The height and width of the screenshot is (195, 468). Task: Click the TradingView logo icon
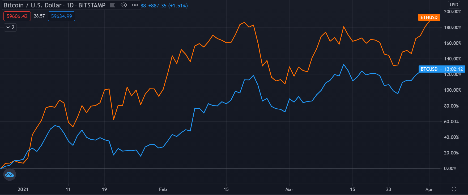coord(10,174)
